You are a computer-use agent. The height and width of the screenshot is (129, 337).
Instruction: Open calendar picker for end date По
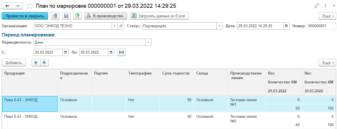point(111,52)
